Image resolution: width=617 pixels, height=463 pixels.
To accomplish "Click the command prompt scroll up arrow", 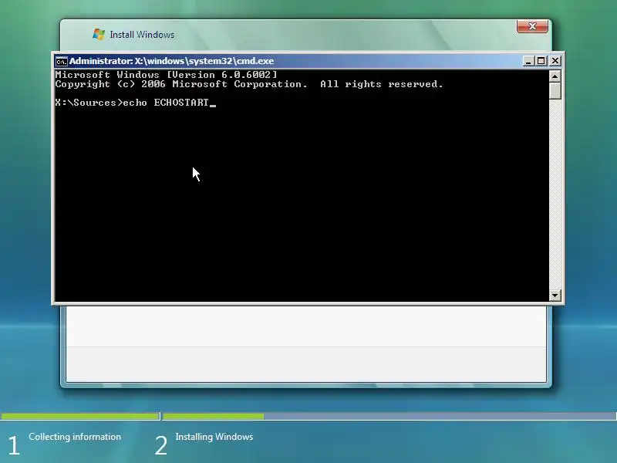I will (555, 76).
